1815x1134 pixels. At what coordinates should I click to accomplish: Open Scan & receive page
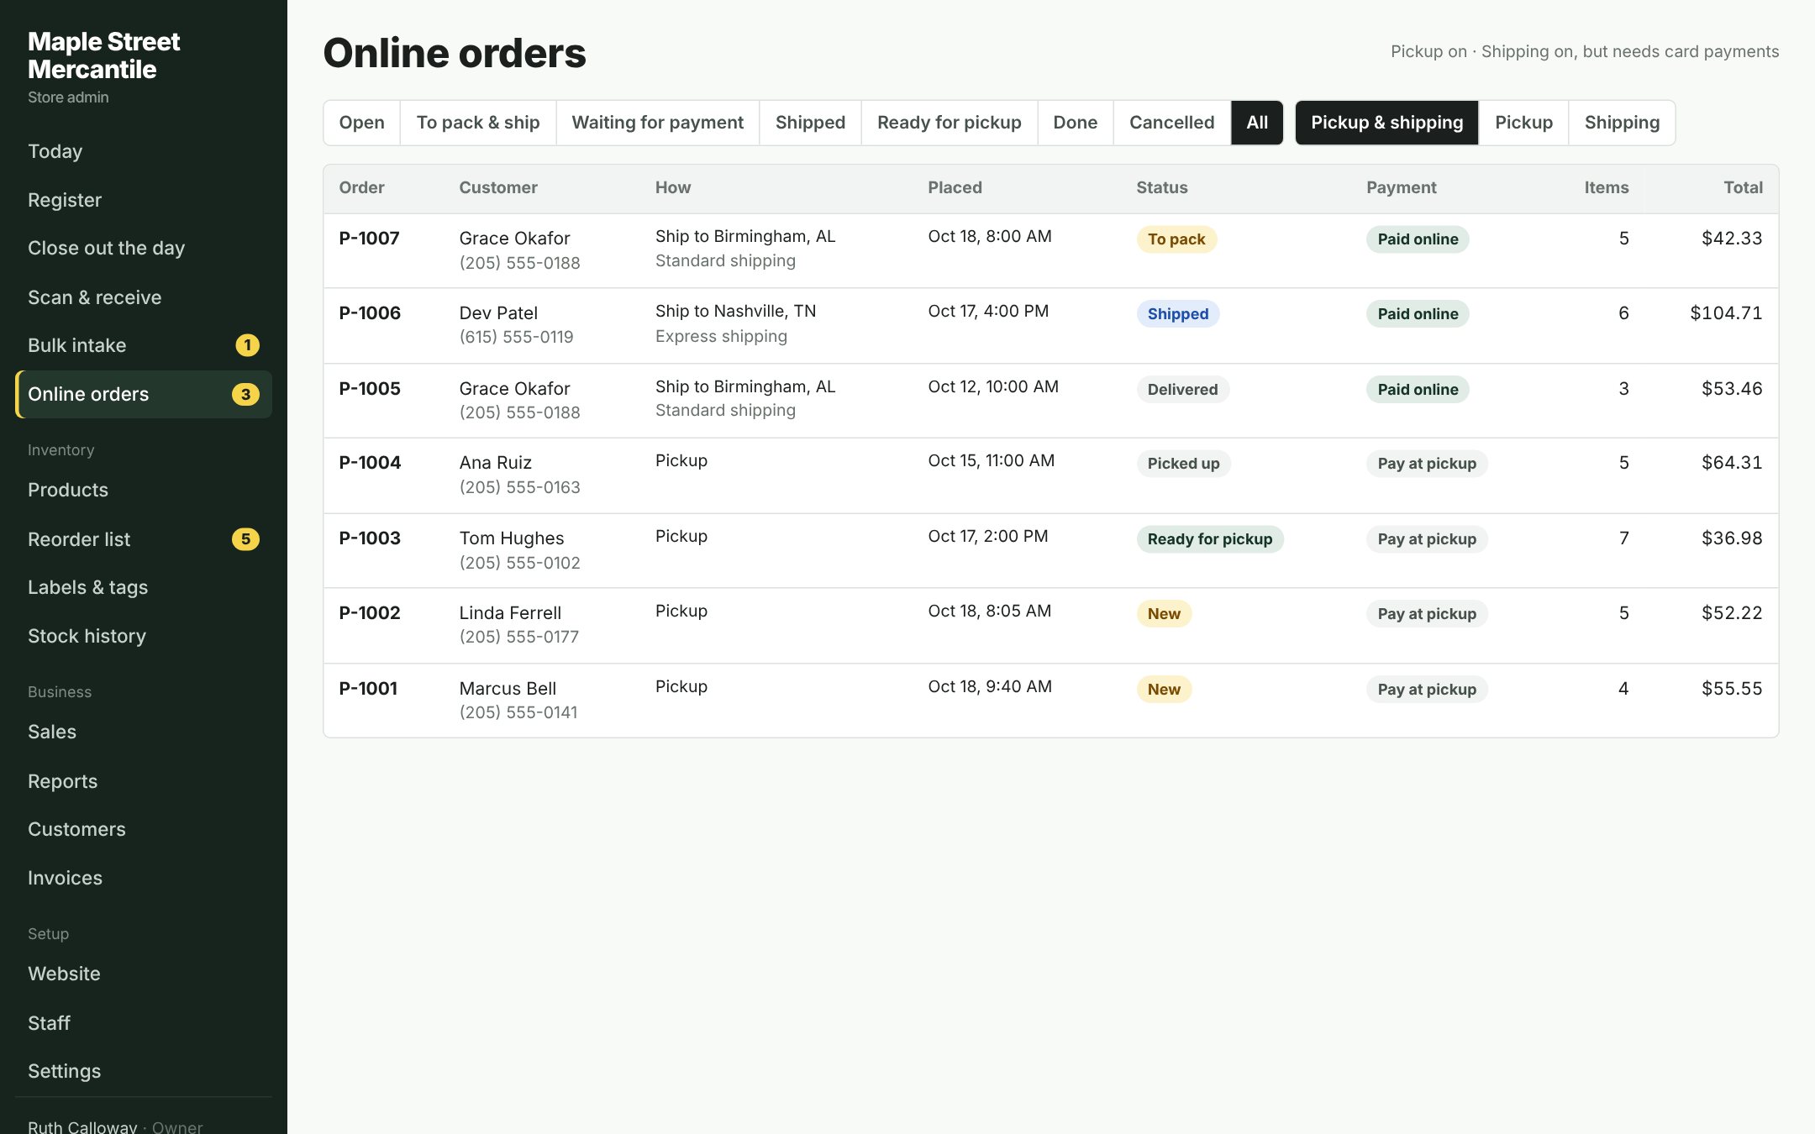[x=143, y=297]
